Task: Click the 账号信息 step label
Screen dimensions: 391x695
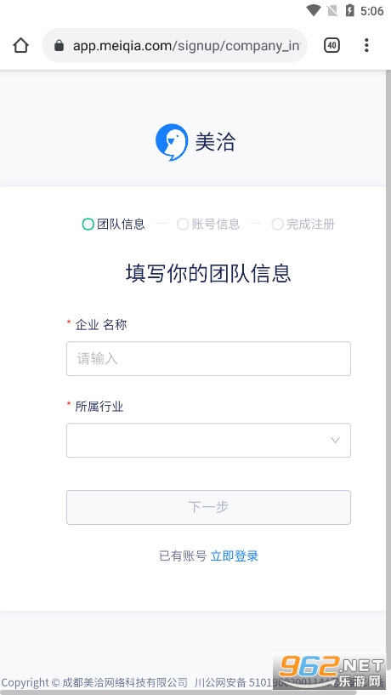Action: pos(216,225)
